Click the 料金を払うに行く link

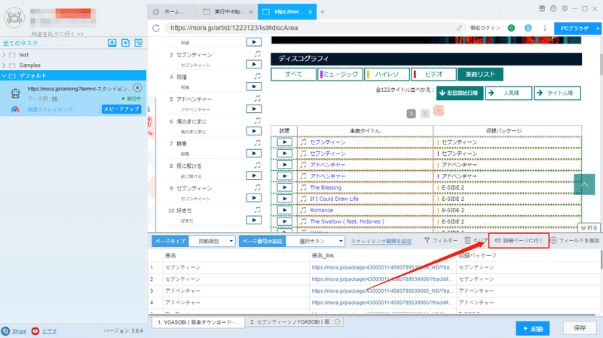(x=57, y=34)
